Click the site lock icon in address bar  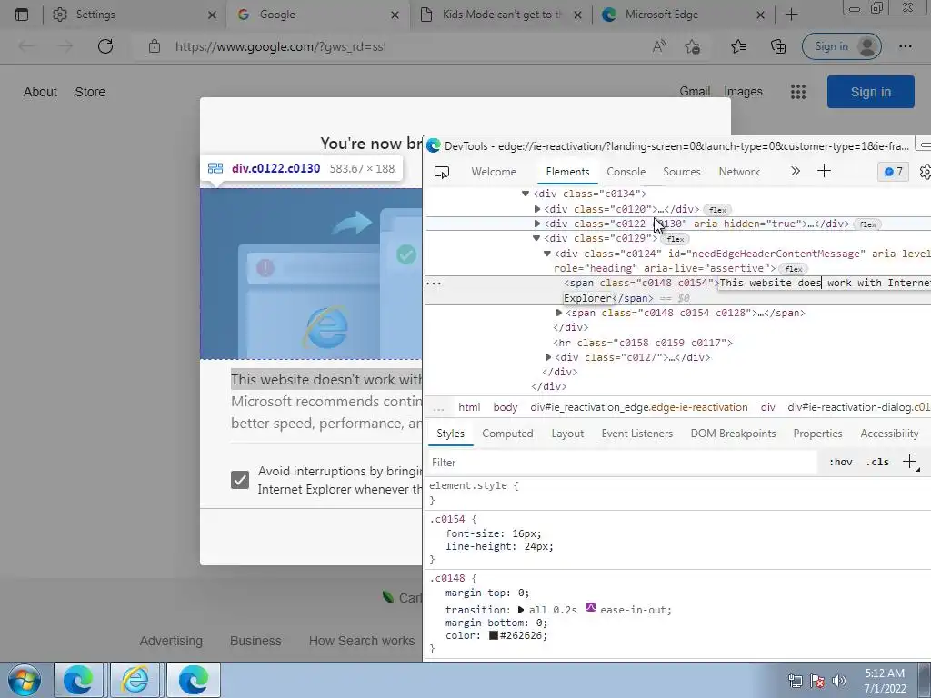point(155,46)
